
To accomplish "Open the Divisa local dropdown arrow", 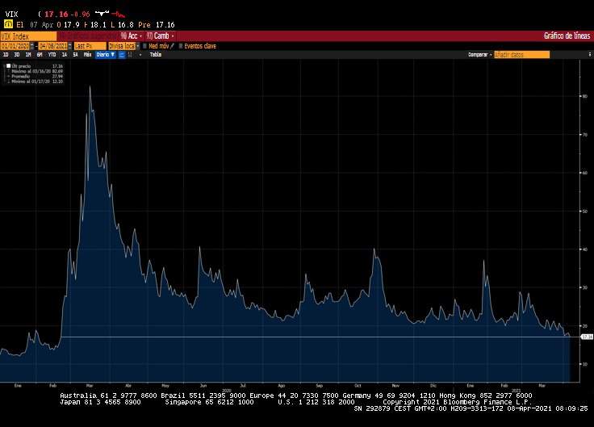I will (x=138, y=46).
